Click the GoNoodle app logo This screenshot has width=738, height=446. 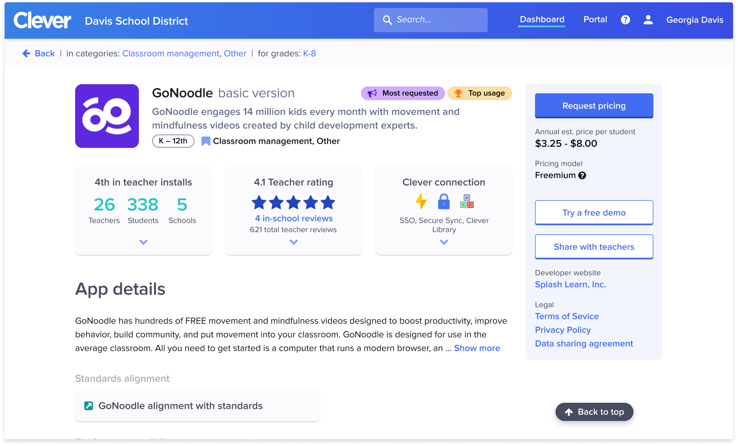(107, 116)
